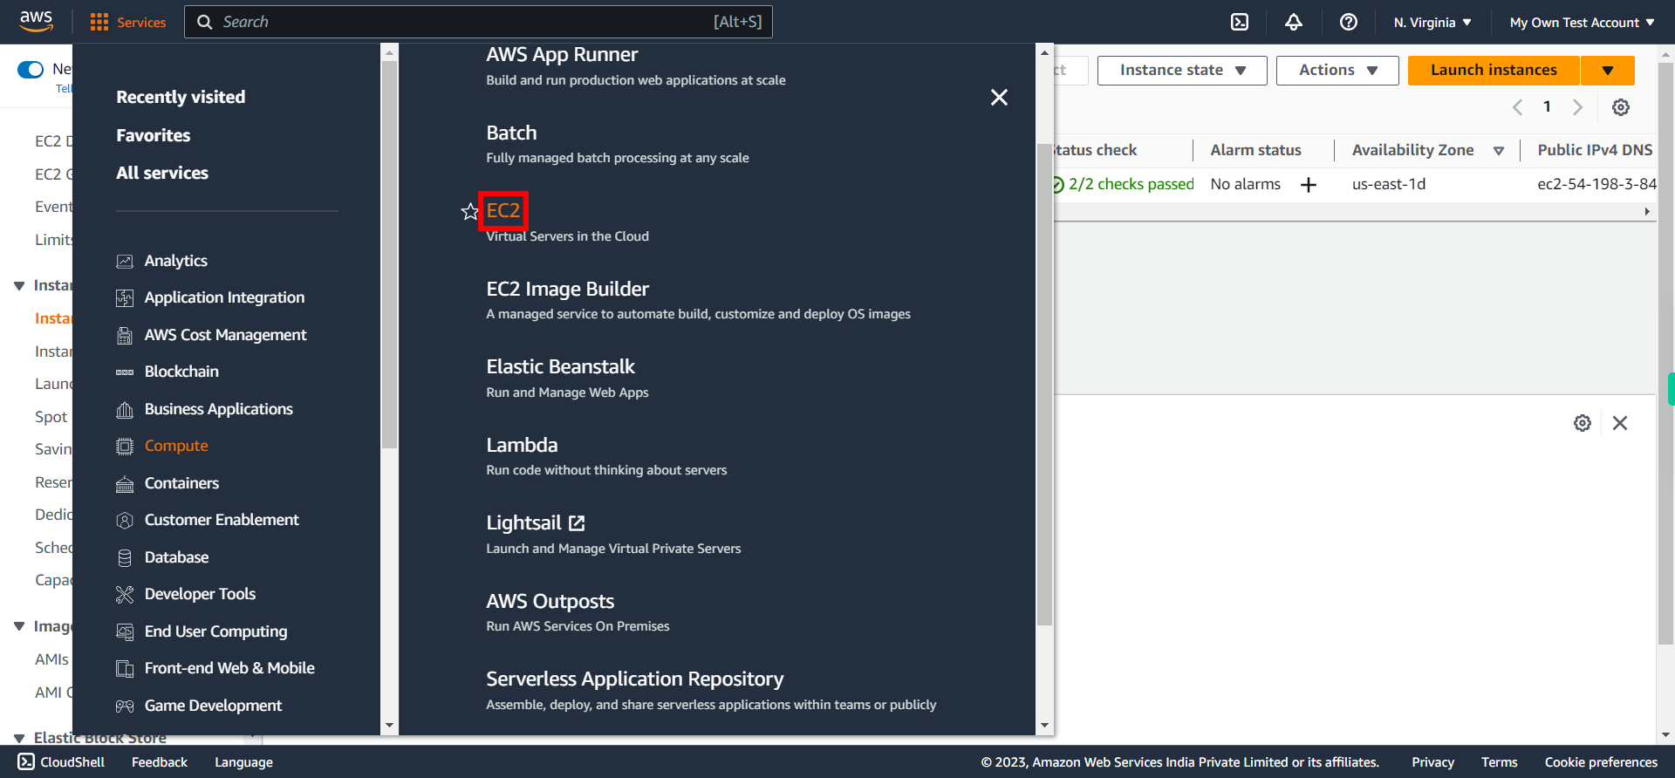Open Feedback in the footer

pyautogui.click(x=160, y=762)
